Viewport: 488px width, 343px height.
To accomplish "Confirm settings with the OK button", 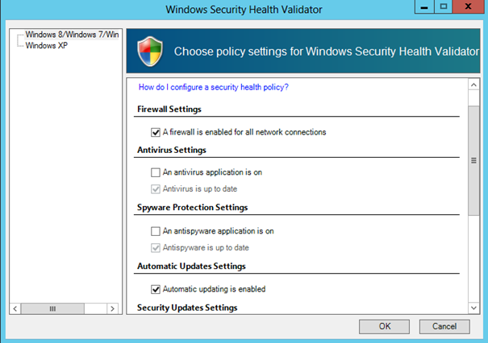I will (x=385, y=327).
